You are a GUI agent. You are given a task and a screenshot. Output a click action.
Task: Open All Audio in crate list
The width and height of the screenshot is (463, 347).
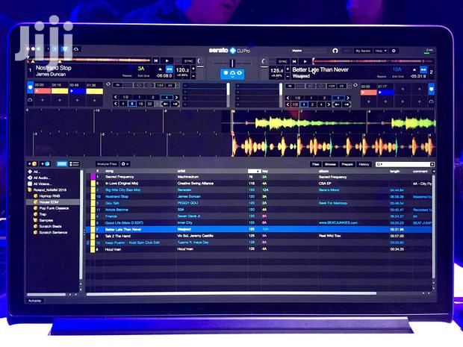[42, 178]
